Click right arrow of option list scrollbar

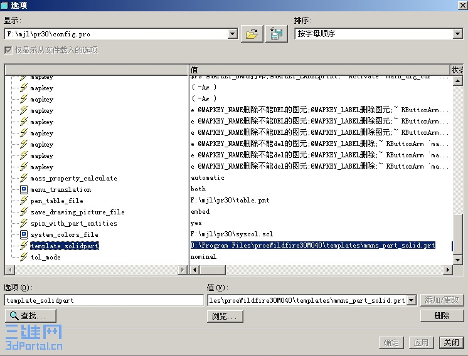182,270
